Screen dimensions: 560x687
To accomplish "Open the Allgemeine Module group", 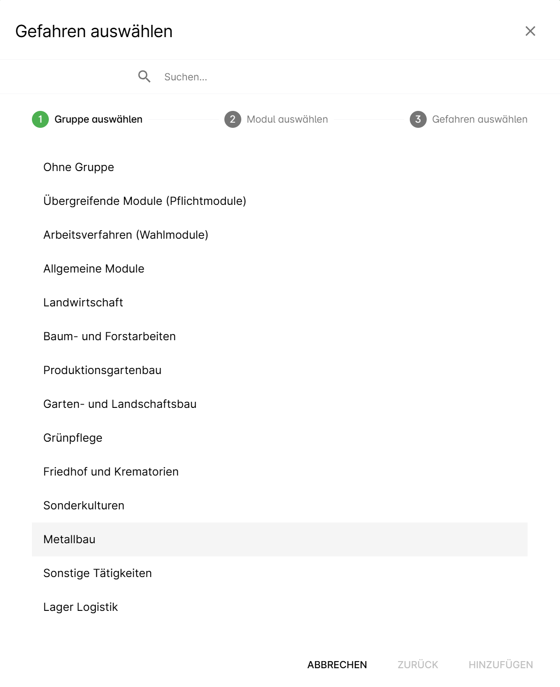I will [x=94, y=269].
